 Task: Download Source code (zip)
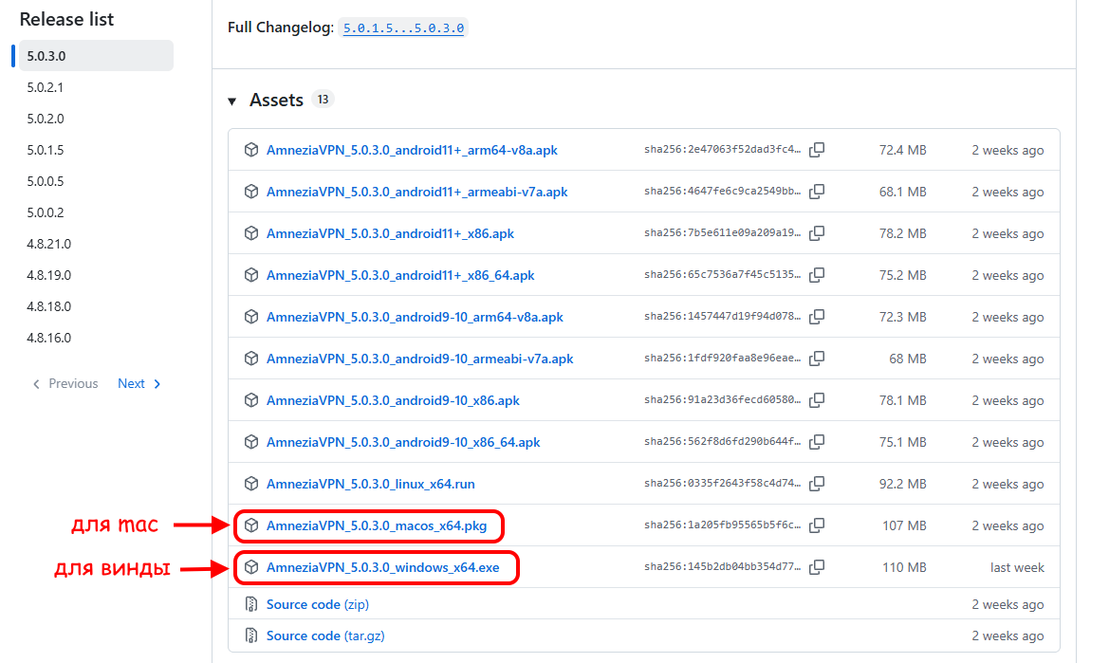318,604
